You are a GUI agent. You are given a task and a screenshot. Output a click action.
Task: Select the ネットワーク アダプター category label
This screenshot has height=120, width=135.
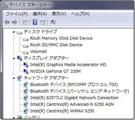tap(46, 78)
